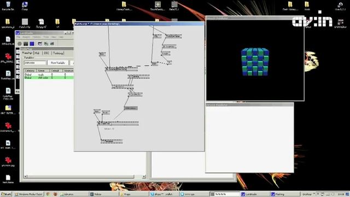350x197 pixels.
Task: Sort by the Minimum column header
Action: pyautogui.click(x=68, y=71)
